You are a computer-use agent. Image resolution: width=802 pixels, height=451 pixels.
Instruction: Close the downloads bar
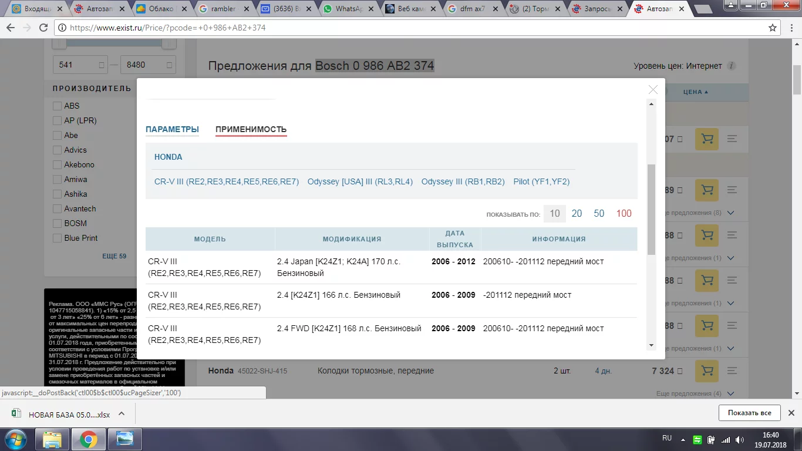tap(791, 413)
